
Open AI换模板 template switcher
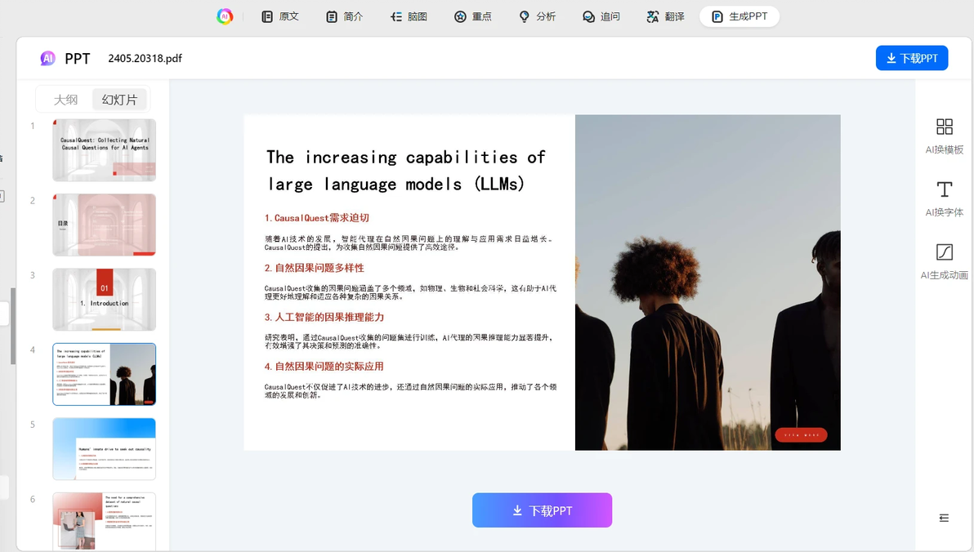click(945, 136)
